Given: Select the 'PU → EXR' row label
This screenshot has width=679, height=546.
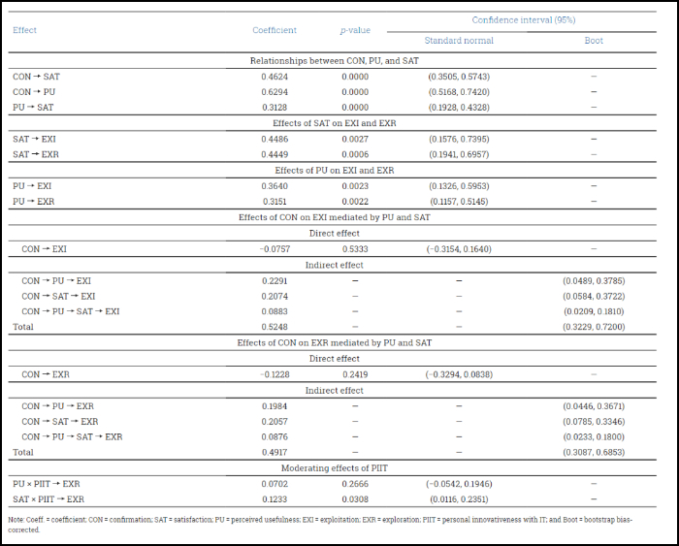Looking at the screenshot, I should point(33,202).
